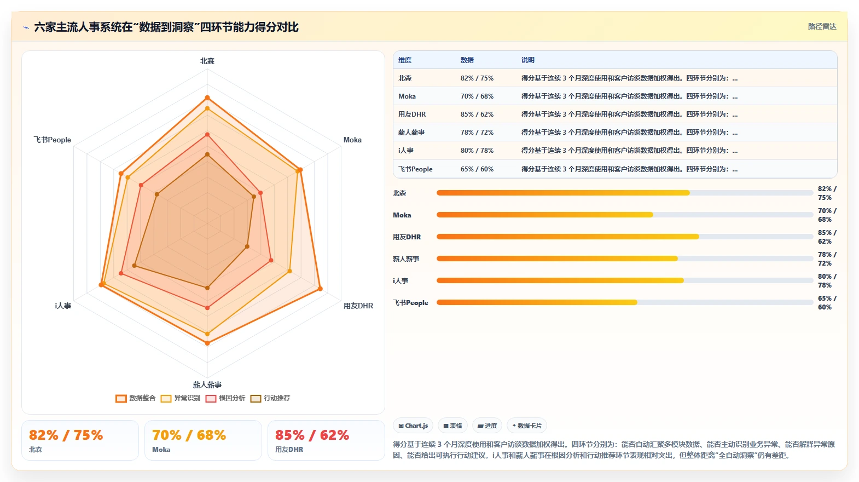The image size is (859, 482).
Task: Select the 表格 tag chip
Action: (452, 426)
